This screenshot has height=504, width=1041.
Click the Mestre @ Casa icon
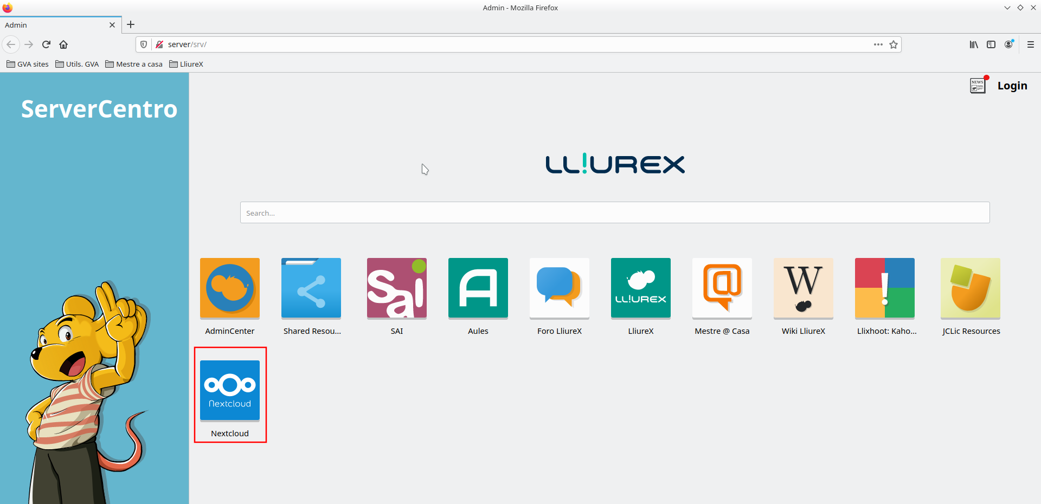(722, 288)
